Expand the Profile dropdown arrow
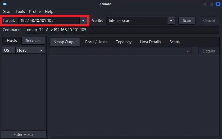Image resolution: width=222 pixels, height=139 pixels. [171, 21]
